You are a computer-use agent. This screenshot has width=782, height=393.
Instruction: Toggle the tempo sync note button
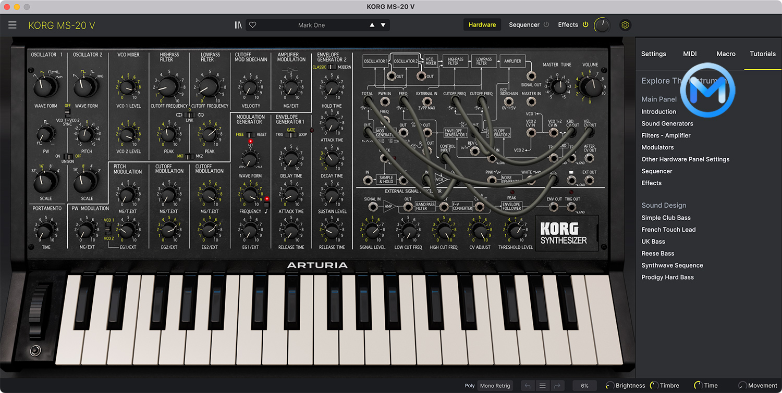266,205
